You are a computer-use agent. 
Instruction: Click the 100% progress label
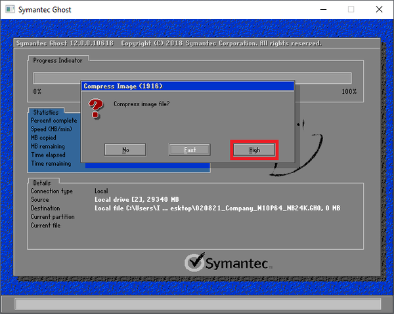coord(349,92)
